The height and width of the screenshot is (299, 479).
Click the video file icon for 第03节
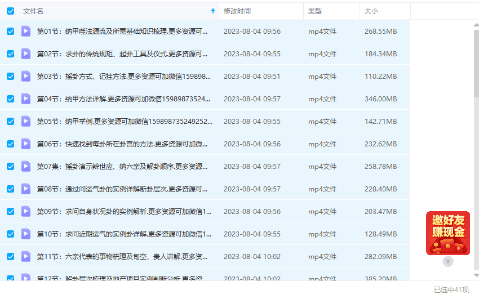point(26,77)
